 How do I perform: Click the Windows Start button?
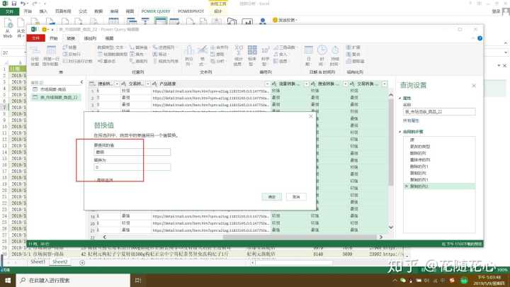click(8, 280)
